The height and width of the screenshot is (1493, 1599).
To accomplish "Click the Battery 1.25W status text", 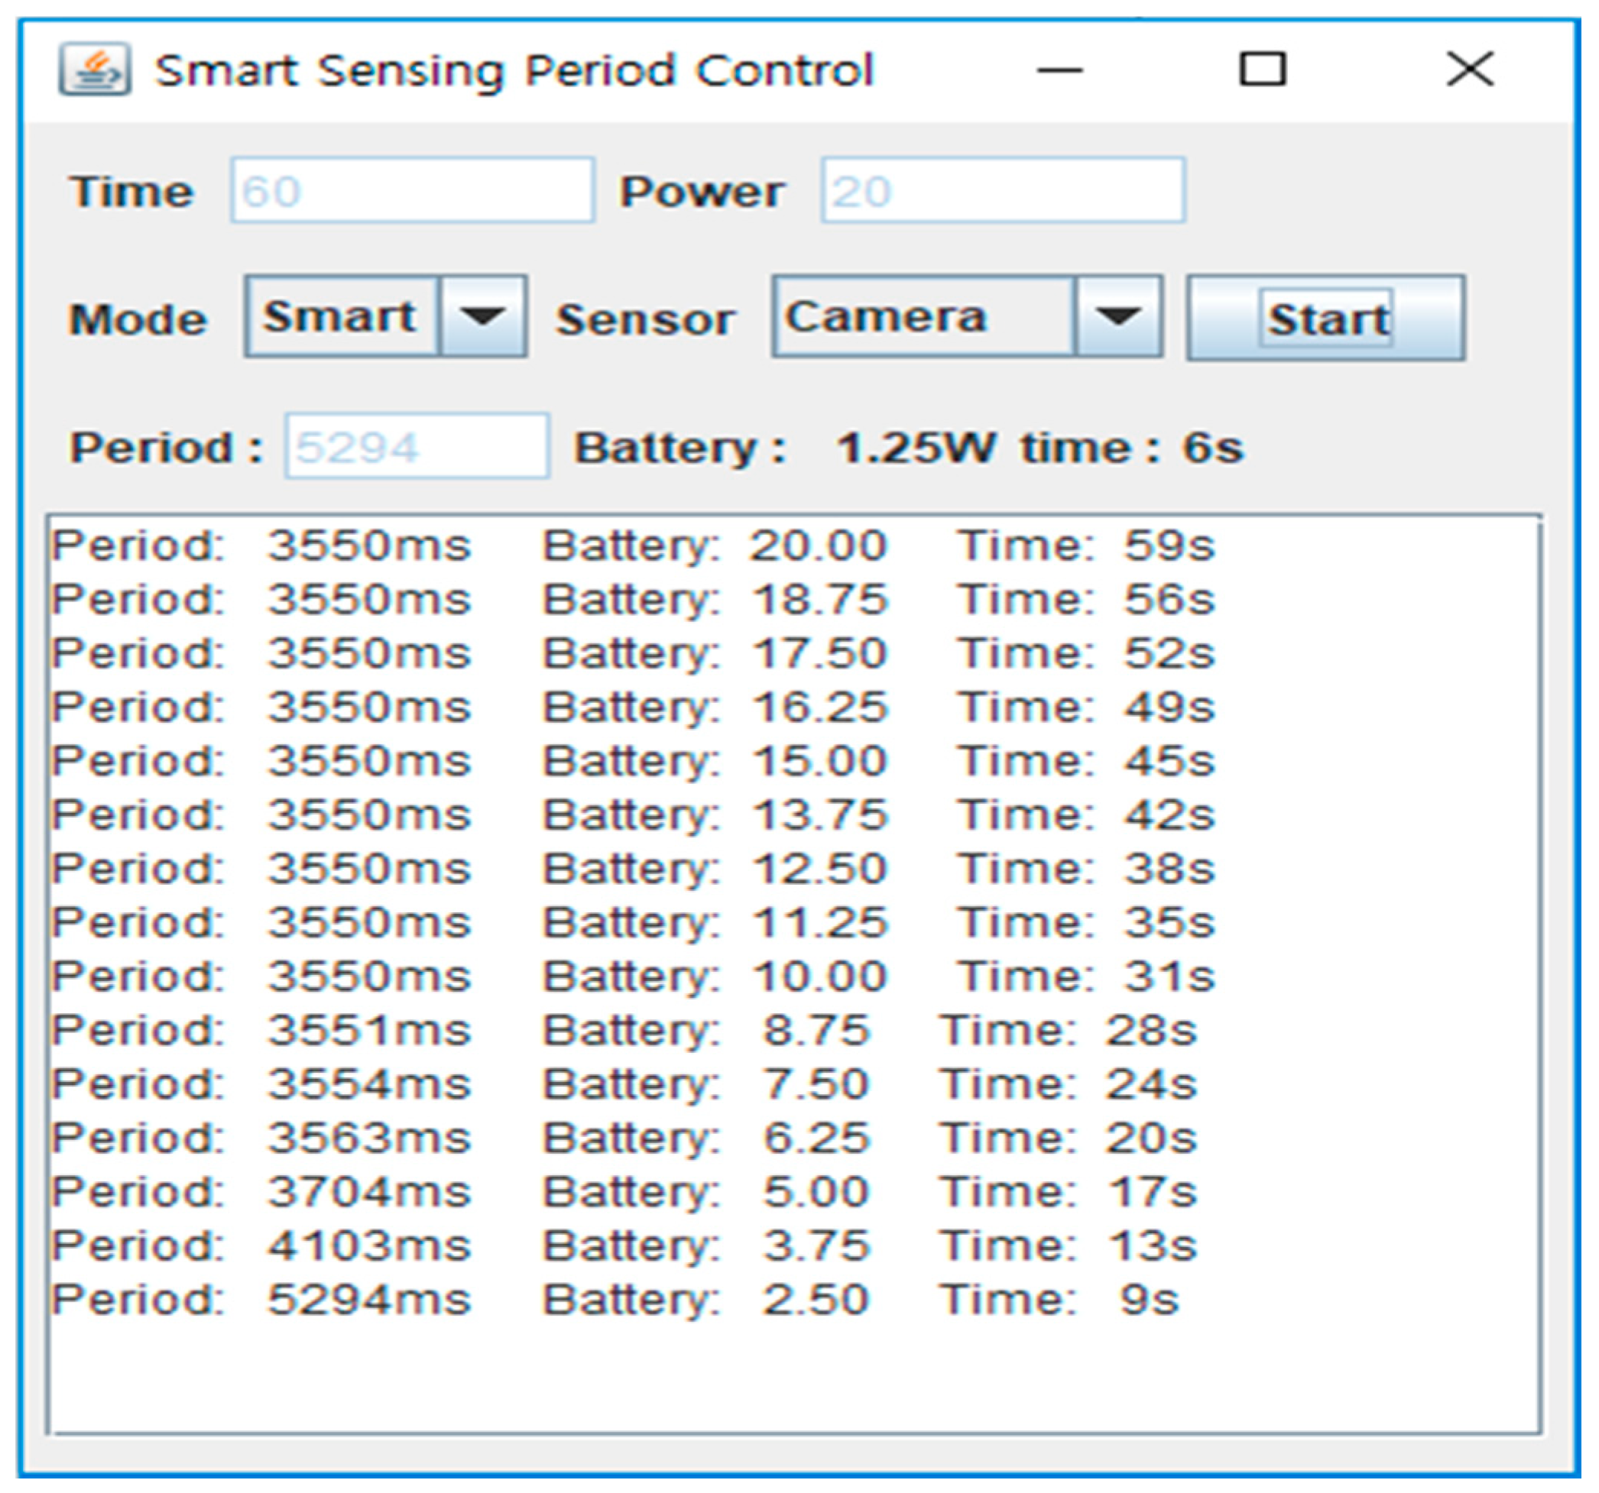I will (x=785, y=449).
